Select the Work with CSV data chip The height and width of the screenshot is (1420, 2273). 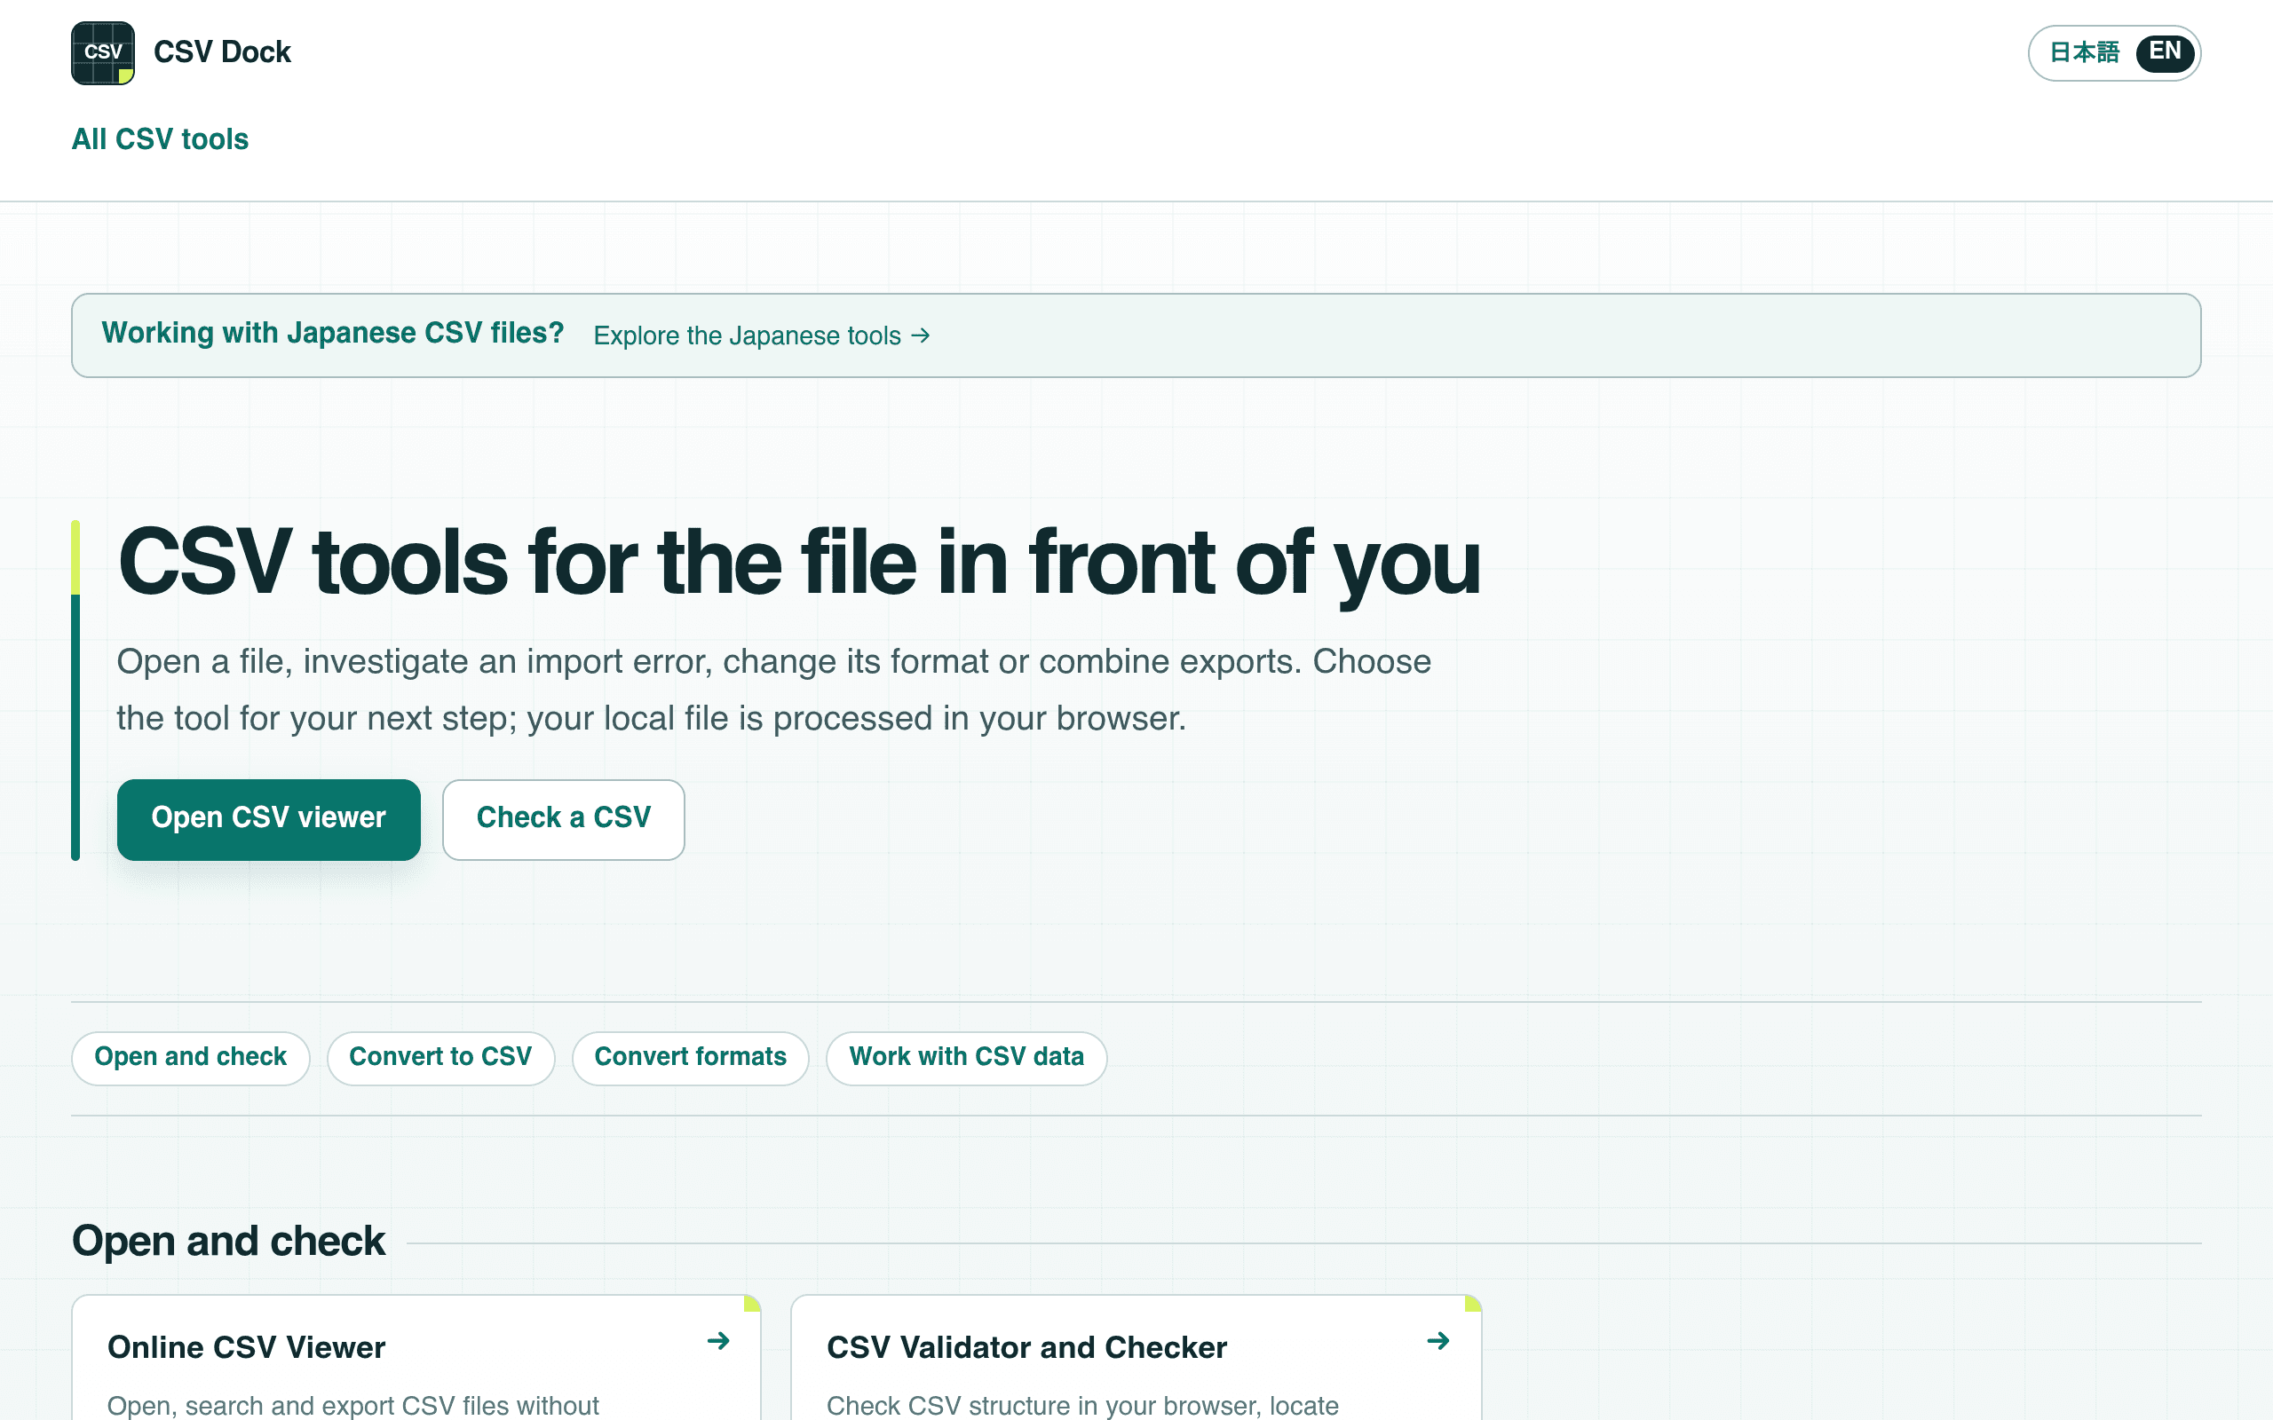click(x=967, y=1058)
